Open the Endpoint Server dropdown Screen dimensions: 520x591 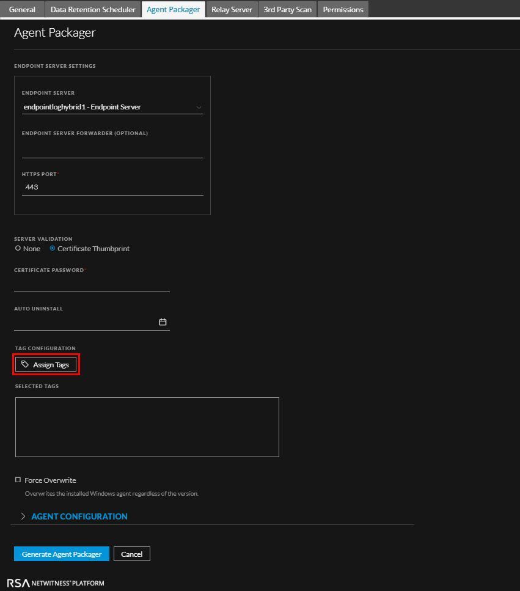click(x=112, y=107)
